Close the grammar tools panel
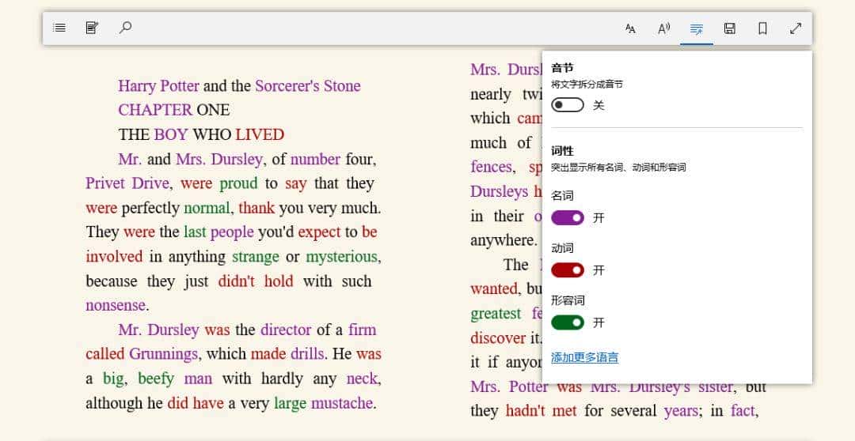Image resolution: width=855 pixels, height=441 pixels. (697, 28)
